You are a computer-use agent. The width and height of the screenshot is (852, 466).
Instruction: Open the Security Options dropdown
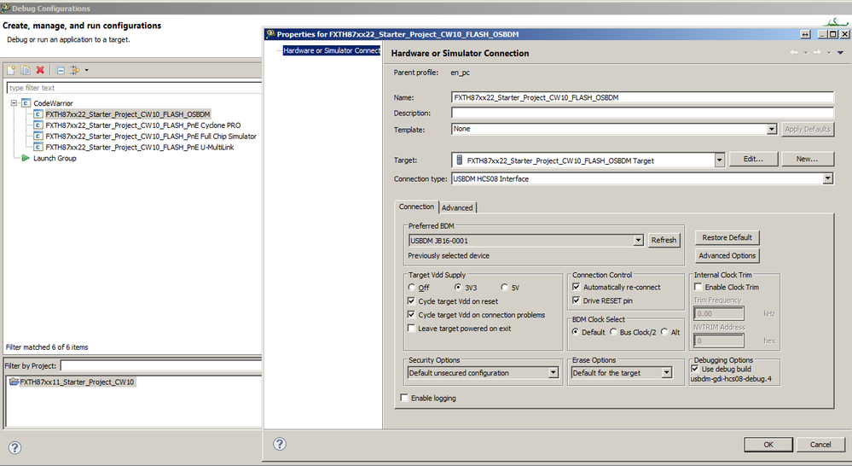coord(554,372)
